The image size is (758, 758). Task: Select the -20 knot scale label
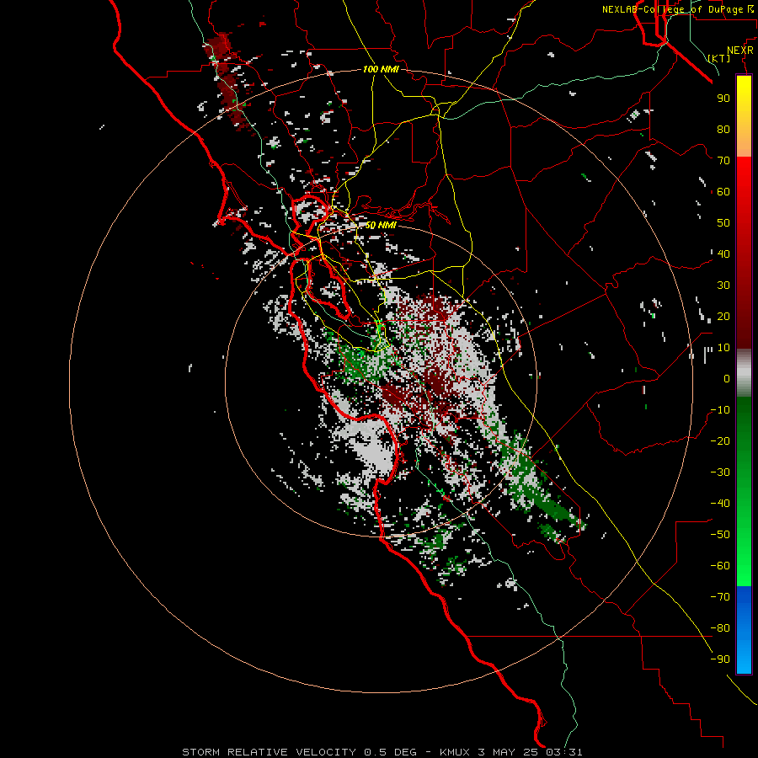pyautogui.click(x=720, y=440)
